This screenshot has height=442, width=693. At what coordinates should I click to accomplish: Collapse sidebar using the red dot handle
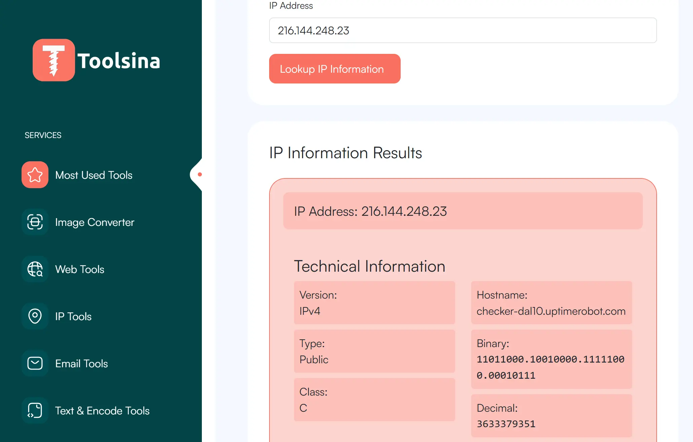[199, 174]
